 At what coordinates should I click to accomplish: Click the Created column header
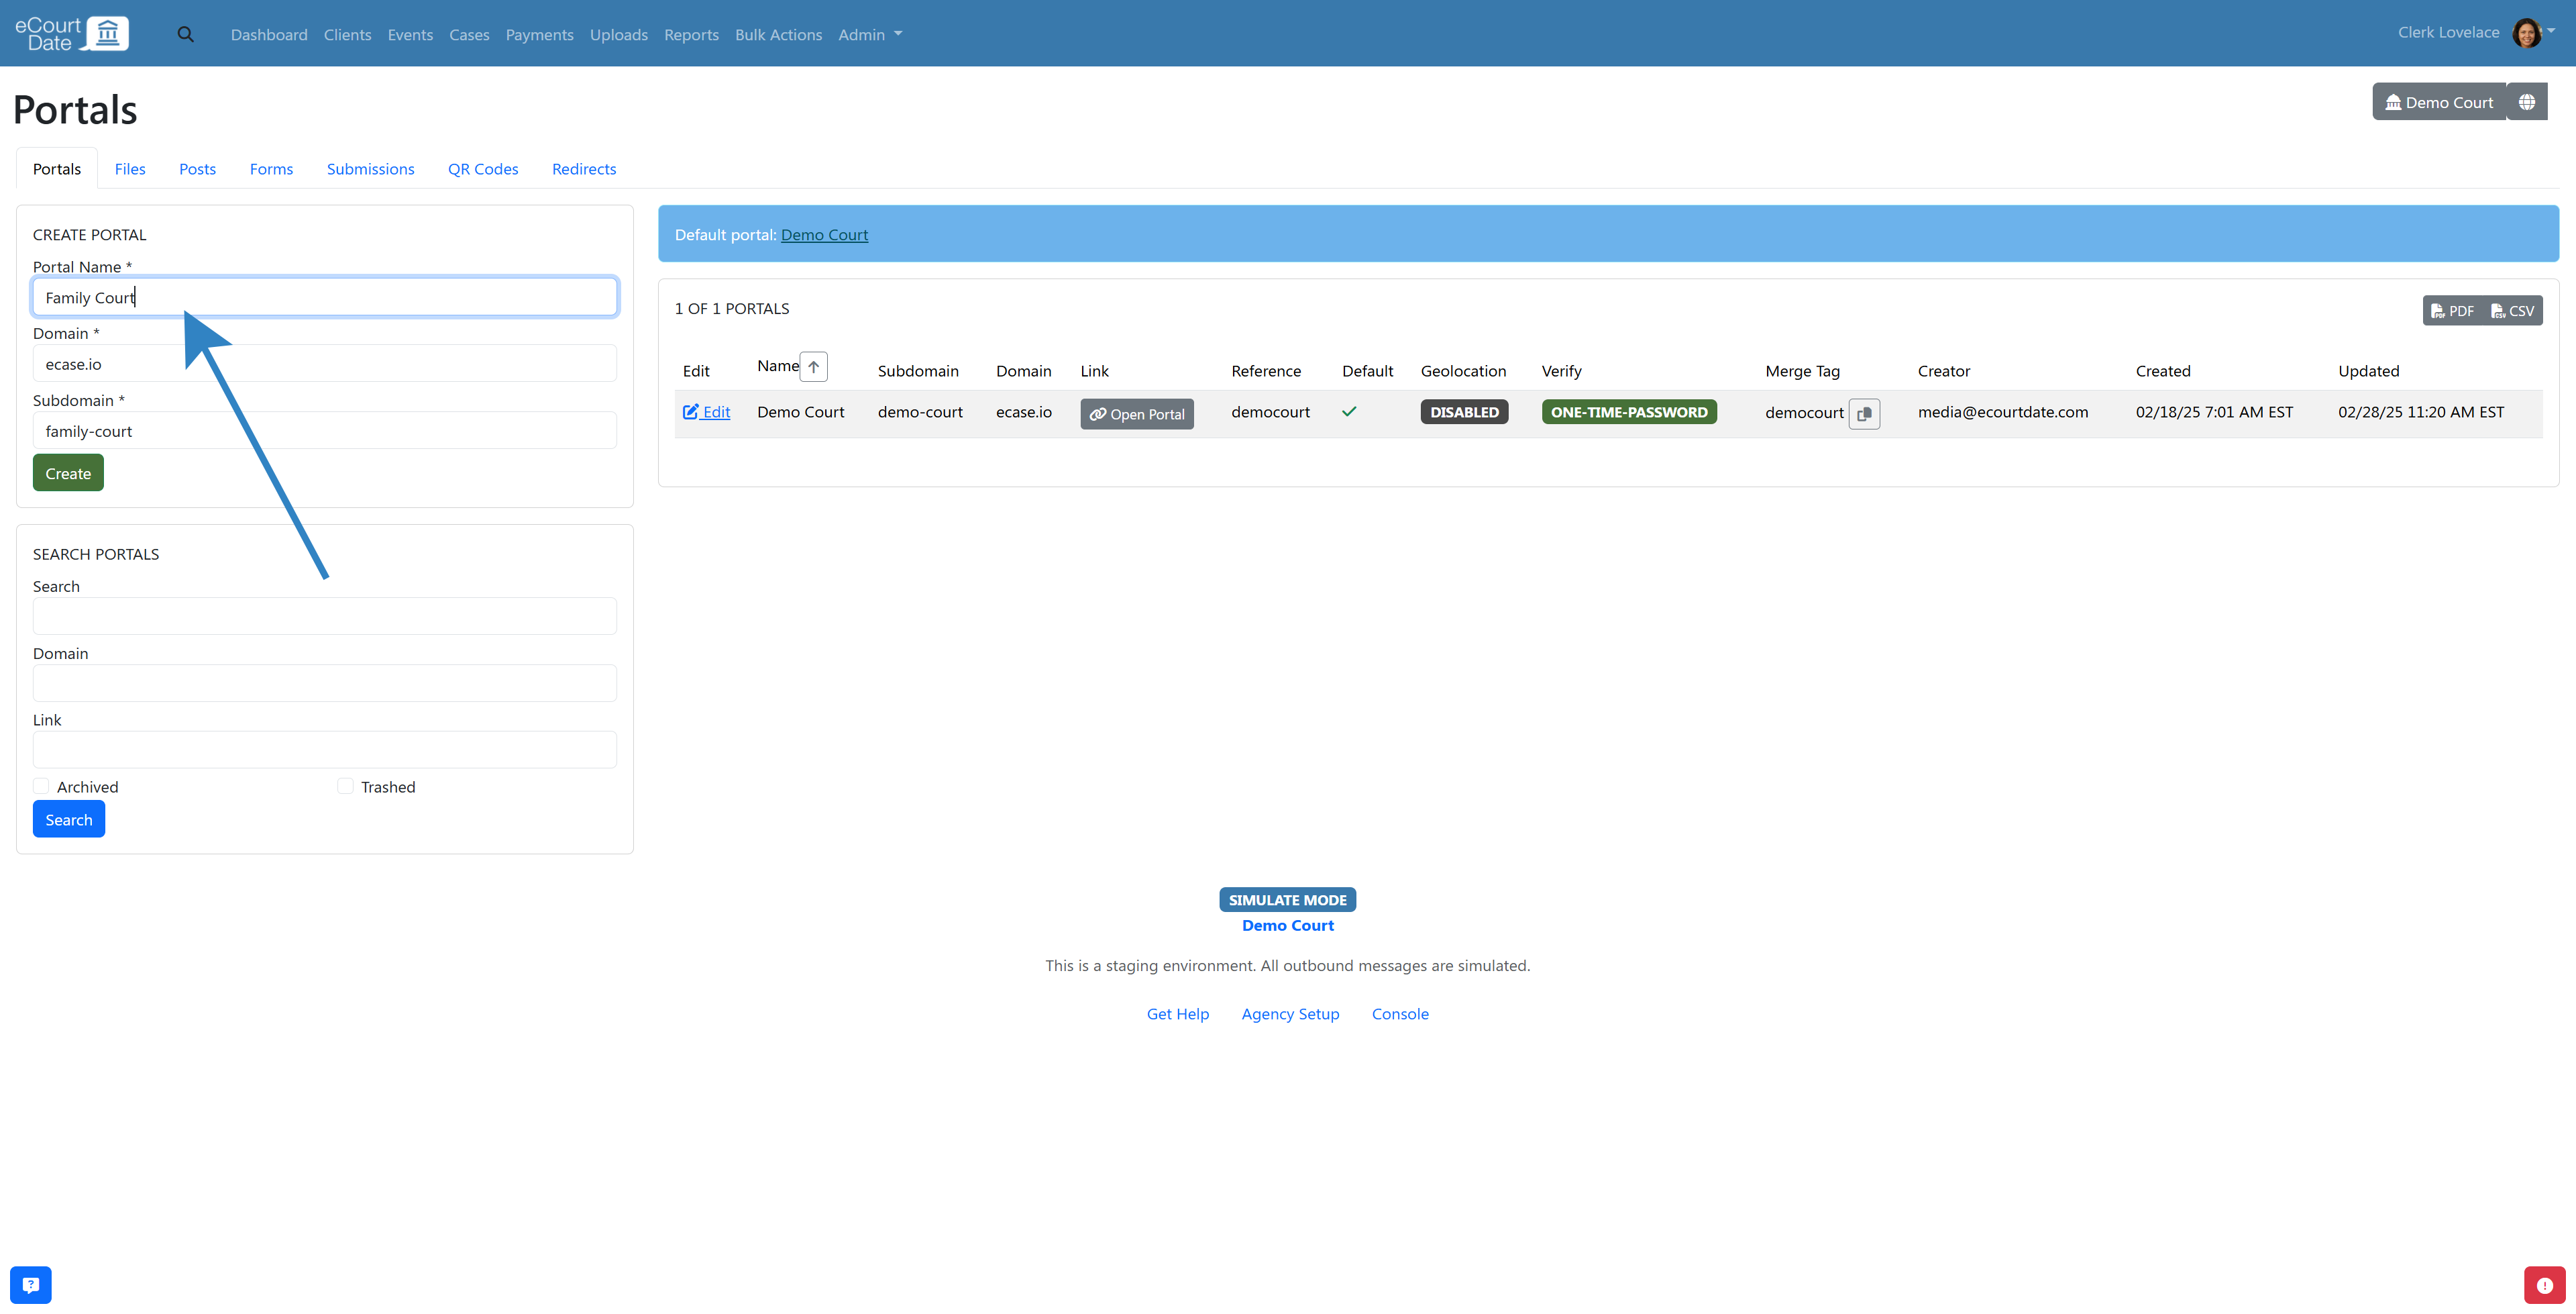tap(2163, 371)
